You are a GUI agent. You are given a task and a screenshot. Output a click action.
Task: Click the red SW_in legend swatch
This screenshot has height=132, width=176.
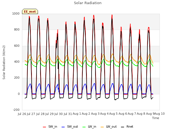(45, 127)
